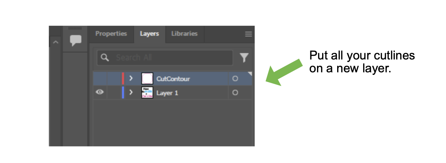Expand the CutContour layer chevron
The height and width of the screenshot is (163, 446).
click(131, 79)
